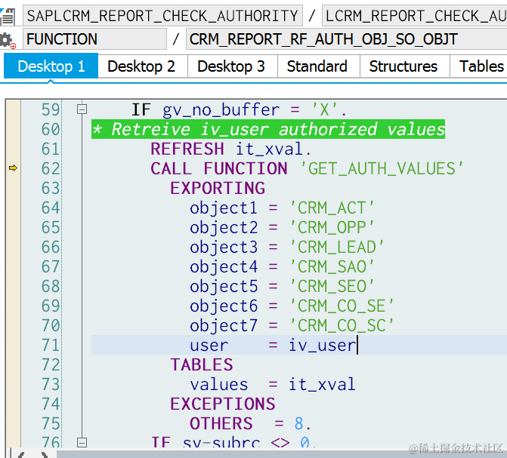Click the EXCEPTIONS keyword on line 74
The height and width of the screenshot is (458, 507).
tap(222, 404)
